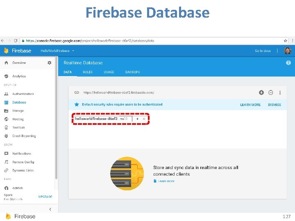Viewport: 295px width, 221px height.
Task: Click the Test Lab device icon
Action: [x=6, y=127]
